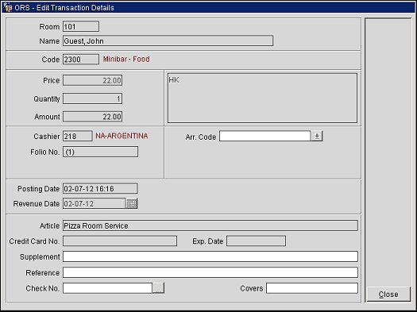Click the Credit Card No. field
Screen dimensions: 417x312
(x=120, y=241)
